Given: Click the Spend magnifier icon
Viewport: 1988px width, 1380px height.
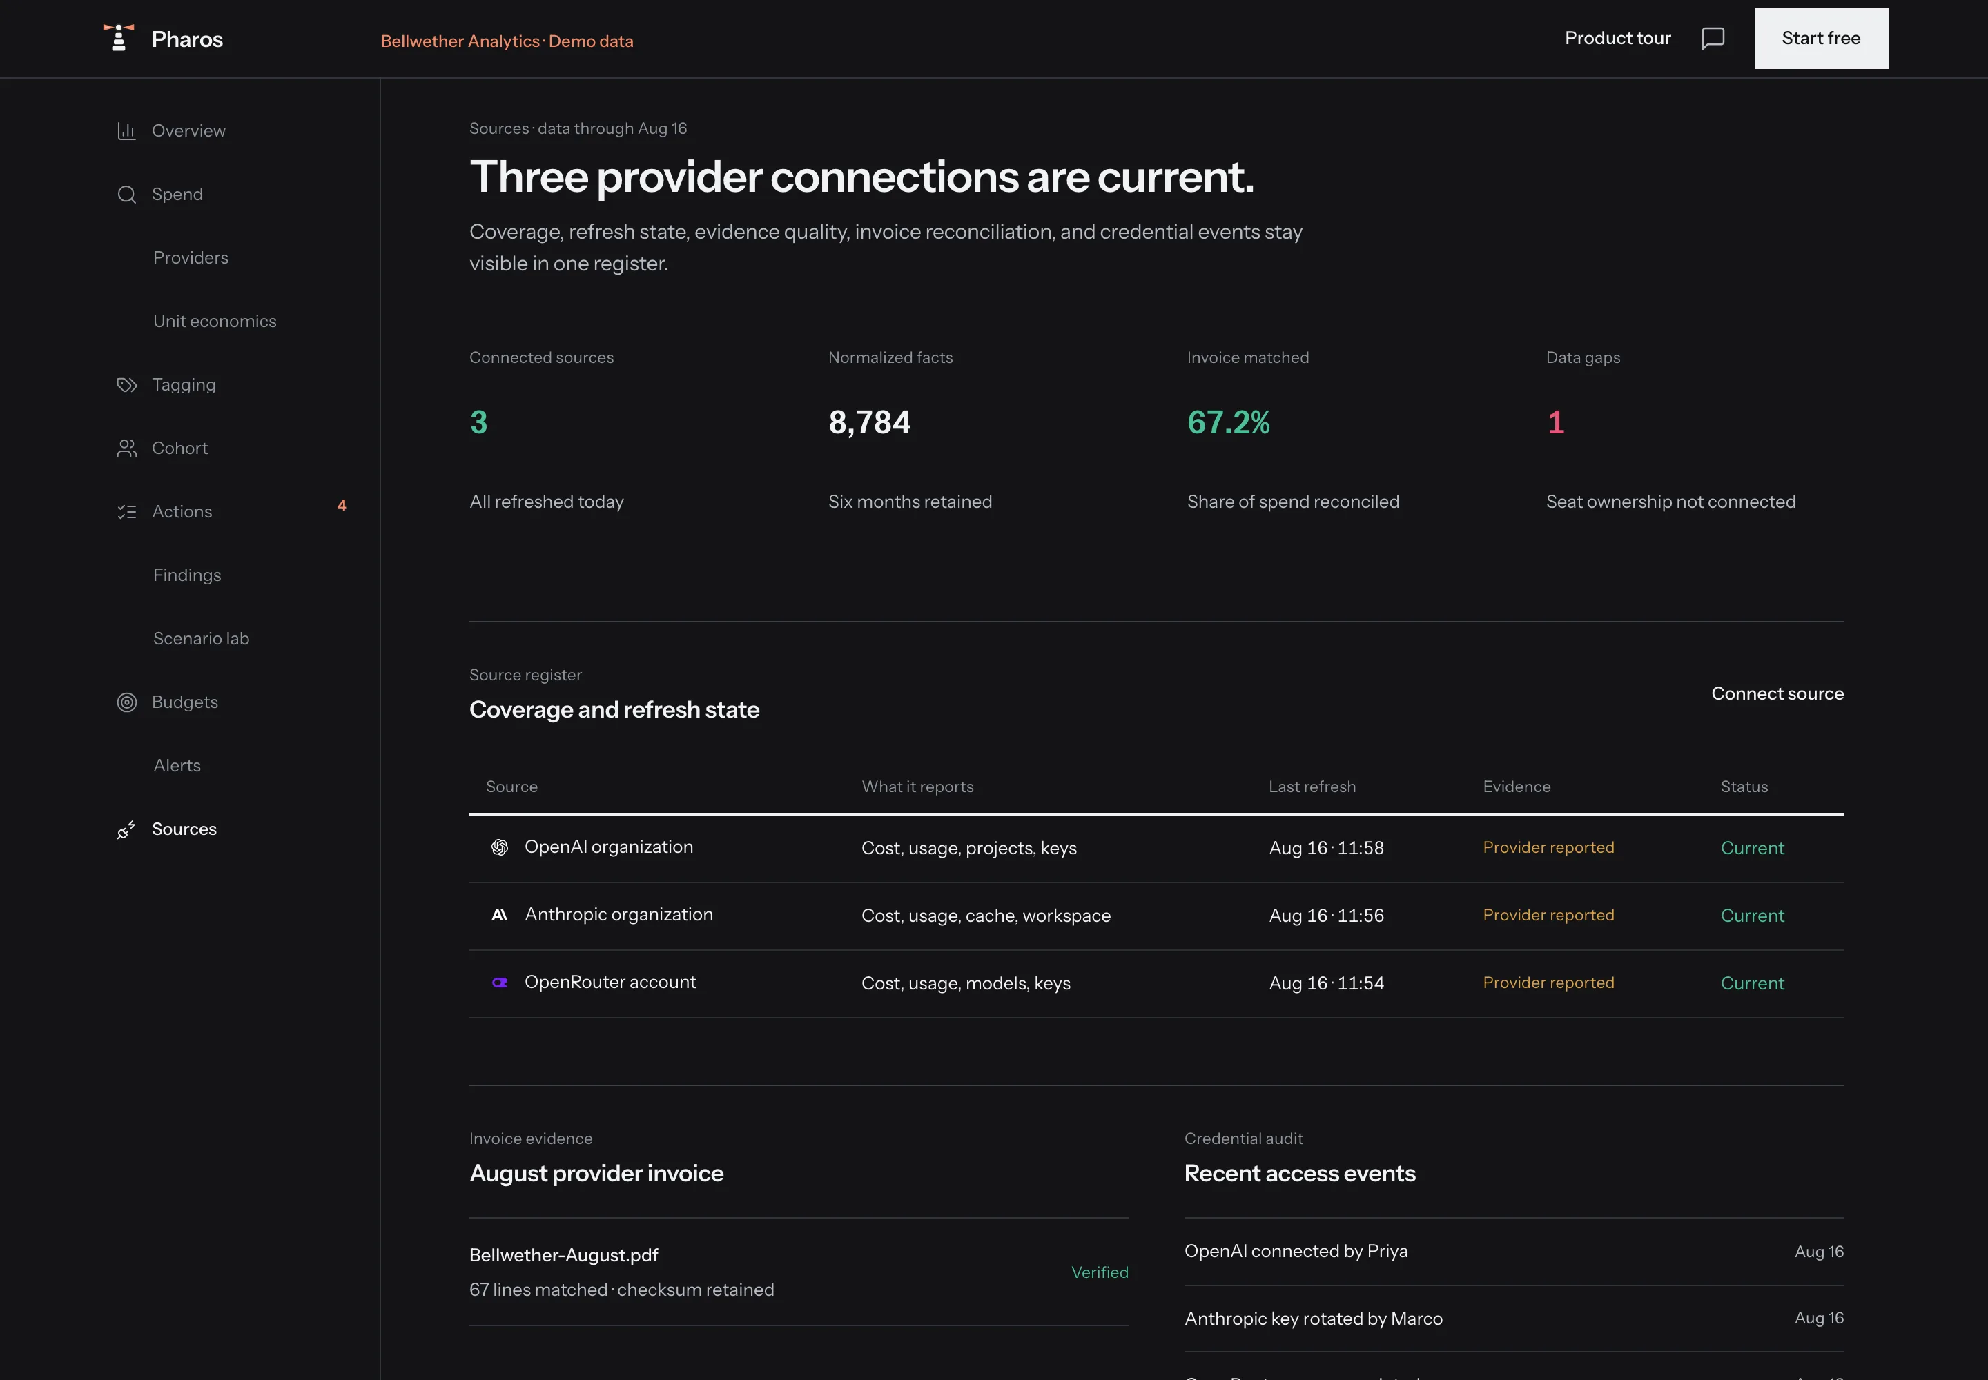Looking at the screenshot, I should (126, 195).
